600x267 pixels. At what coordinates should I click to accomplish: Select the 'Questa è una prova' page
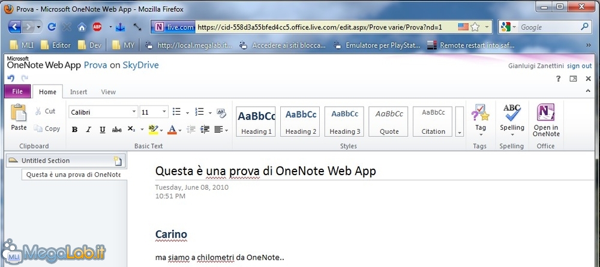(74, 175)
